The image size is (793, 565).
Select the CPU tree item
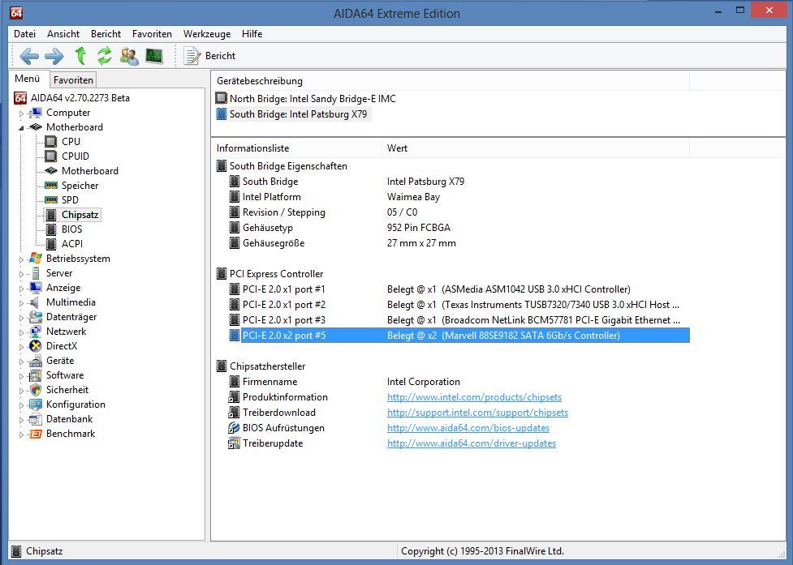[x=71, y=141]
